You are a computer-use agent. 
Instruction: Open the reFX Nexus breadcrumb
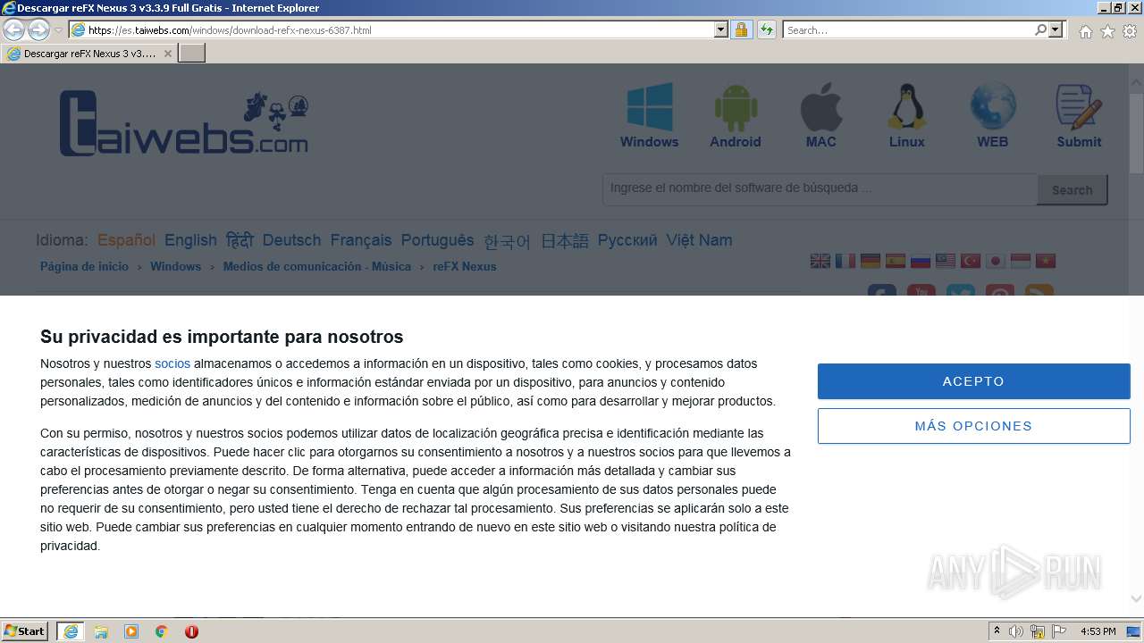(x=465, y=266)
